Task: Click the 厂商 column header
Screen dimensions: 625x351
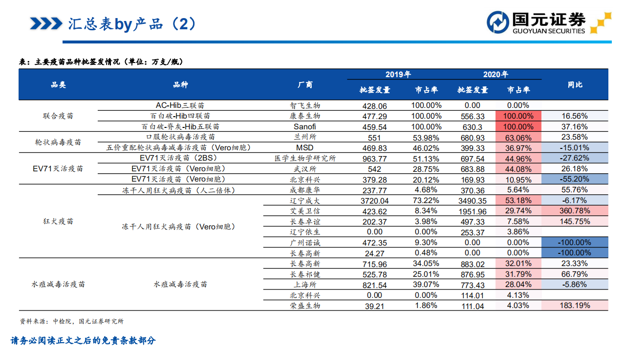Action: (305, 84)
